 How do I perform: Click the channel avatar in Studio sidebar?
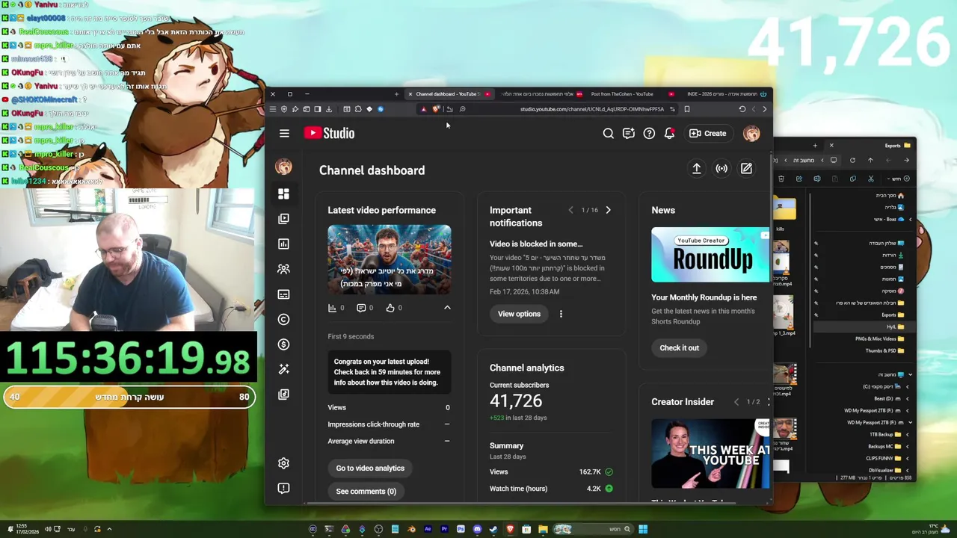click(283, 167)
